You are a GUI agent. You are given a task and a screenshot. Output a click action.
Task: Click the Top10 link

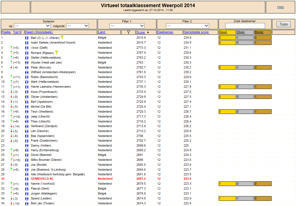(17, 32)
